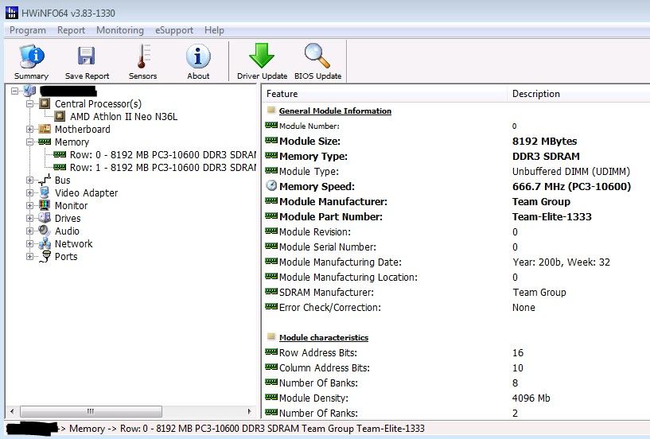650x439 pixels.
Task: Select Row: 0 memory module entry
Action: pos(163,154)
